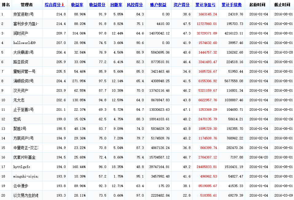Select manager 优素片叶基金
This screenshot has width=294, height=200.
(24, 158)
